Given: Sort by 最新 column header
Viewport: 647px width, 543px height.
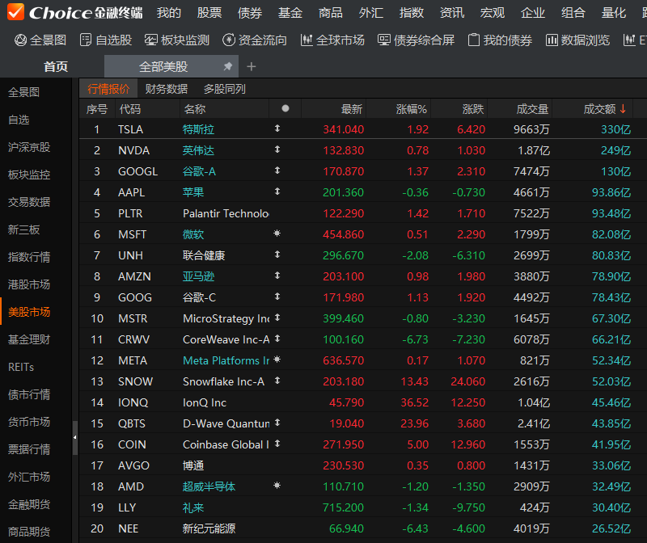Looking at the screenshot, I should pyautogui.click(x=352, y=109).
